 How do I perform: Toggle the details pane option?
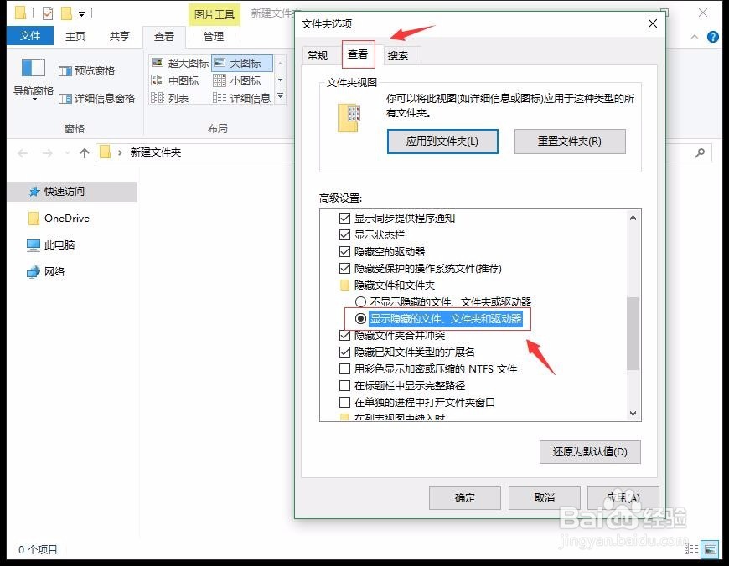(96, 99)
